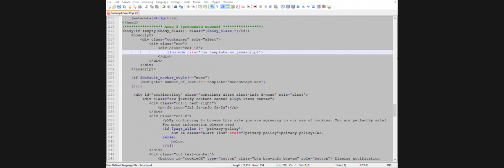This screenshot has height=168, width=504.
Task: Click the vertical scrollbar thumb
Action: 394,110
